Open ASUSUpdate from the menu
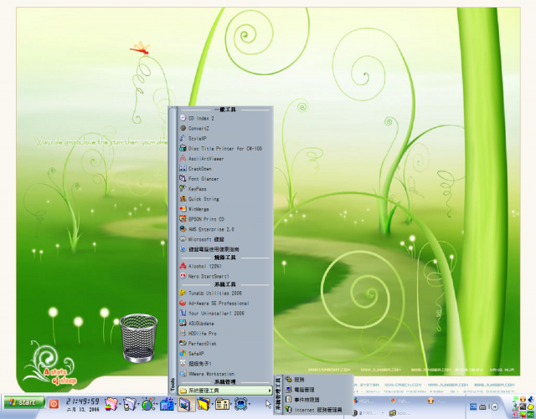The width and height of the screenshot is (536, 419). (x=225, y=324)
